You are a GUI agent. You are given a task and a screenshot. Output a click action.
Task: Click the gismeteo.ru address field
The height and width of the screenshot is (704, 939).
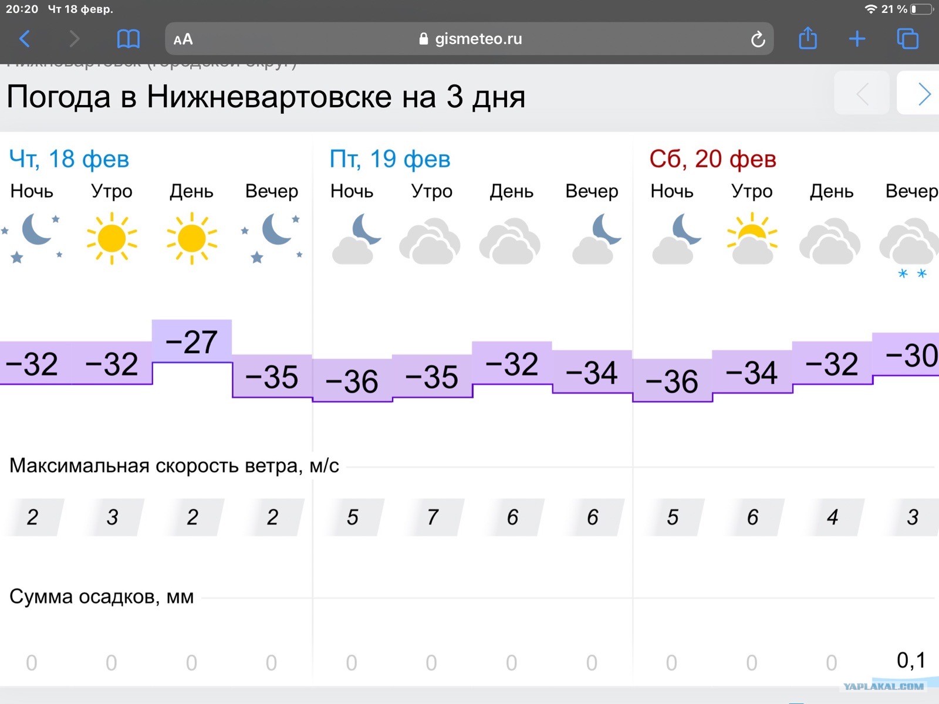pyautogui.click(x=469, y=39)
